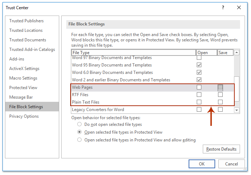Image resolution: width=251 pixels, height=175 pixels.
Task: Click the File Type column header
Action: (133, 53)
